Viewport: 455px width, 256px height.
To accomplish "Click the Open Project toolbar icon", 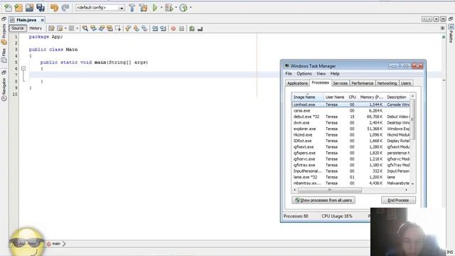I will pyautogui.click(x=29, y=8).
